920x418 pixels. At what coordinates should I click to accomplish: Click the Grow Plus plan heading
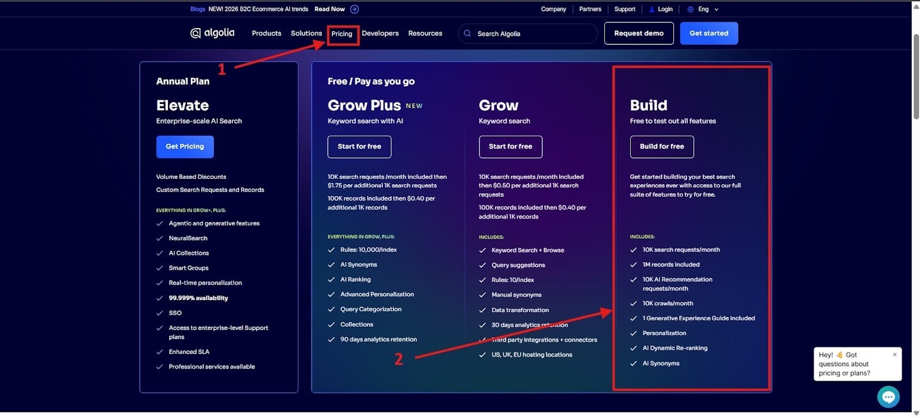364,105
